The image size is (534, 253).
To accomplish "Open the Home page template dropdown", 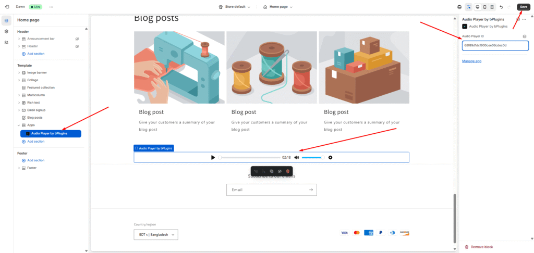I will click(277, 7).
